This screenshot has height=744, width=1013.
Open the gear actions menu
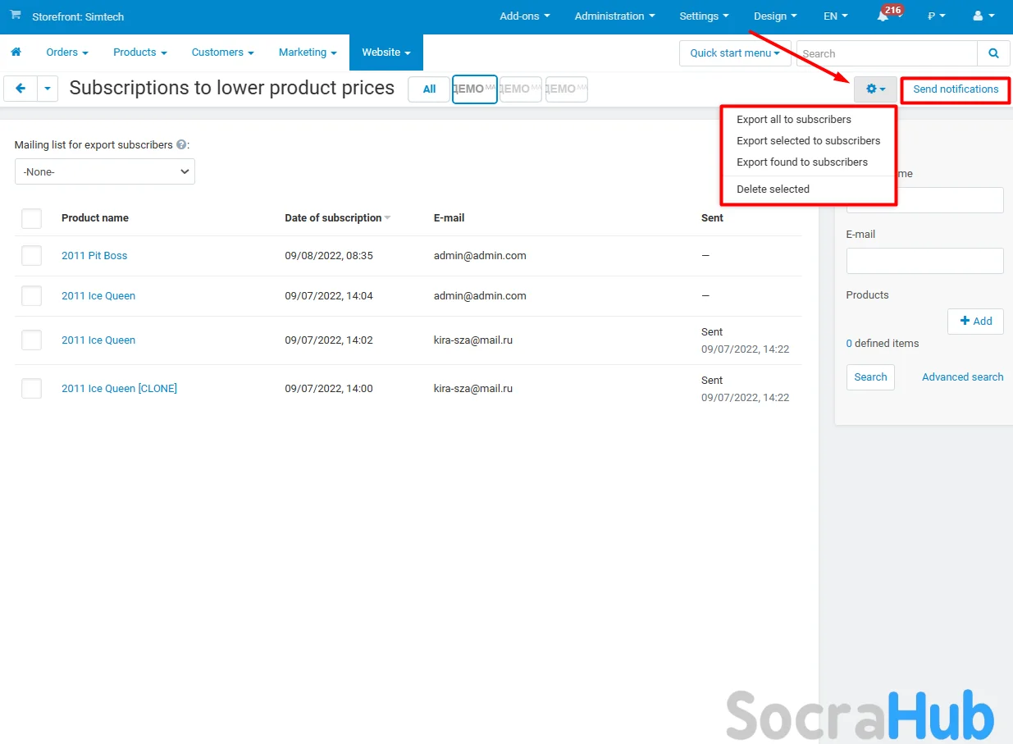[x=875, y=89]
